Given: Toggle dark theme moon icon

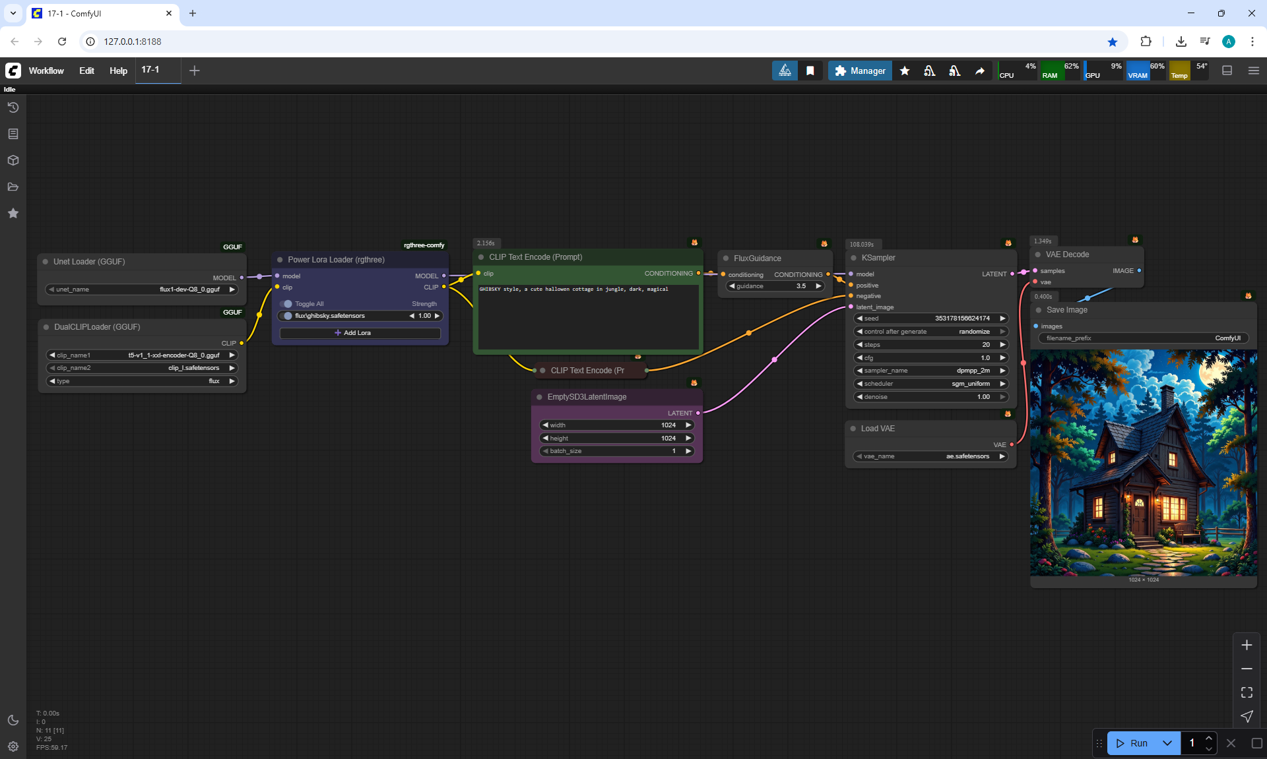Looking at the screenshot, I should 13,720.
